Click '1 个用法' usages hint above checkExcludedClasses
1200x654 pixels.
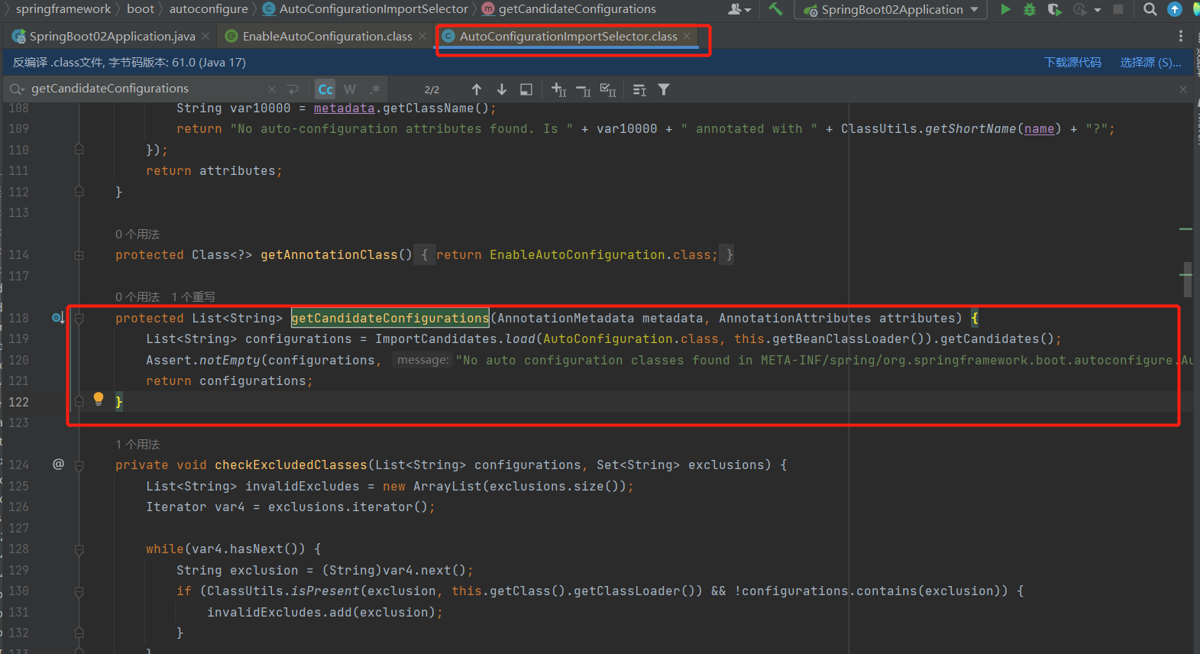137,445
